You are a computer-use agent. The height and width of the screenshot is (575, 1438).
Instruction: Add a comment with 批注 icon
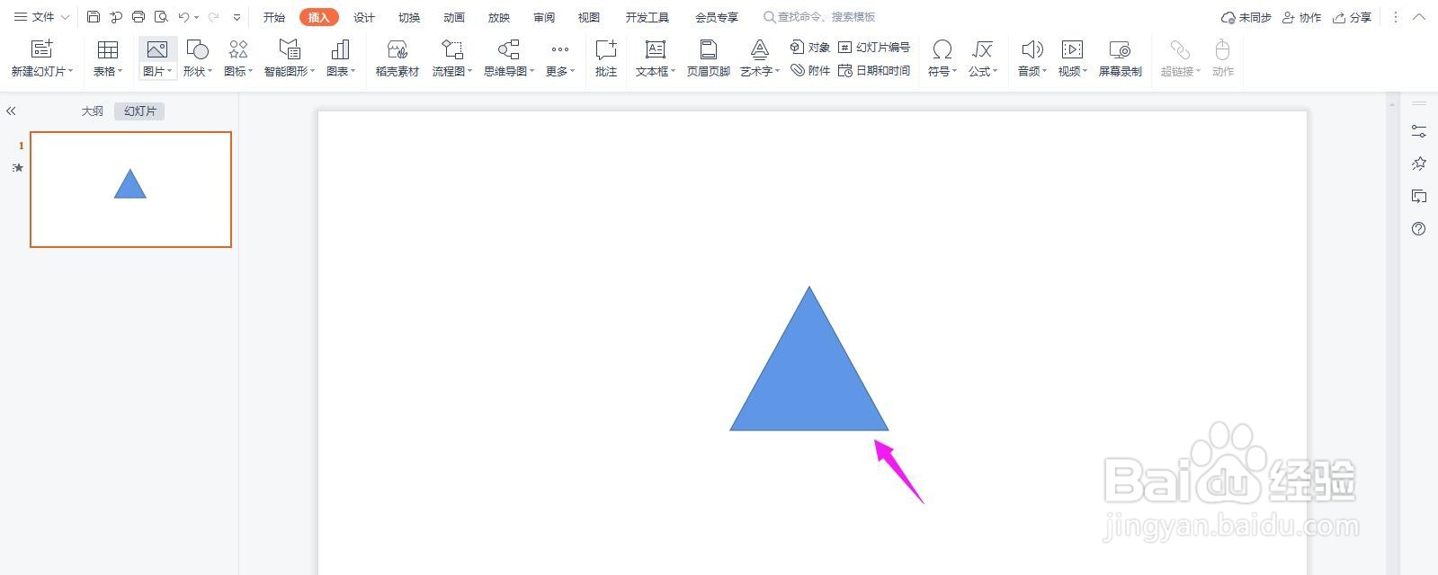(606, 49)
